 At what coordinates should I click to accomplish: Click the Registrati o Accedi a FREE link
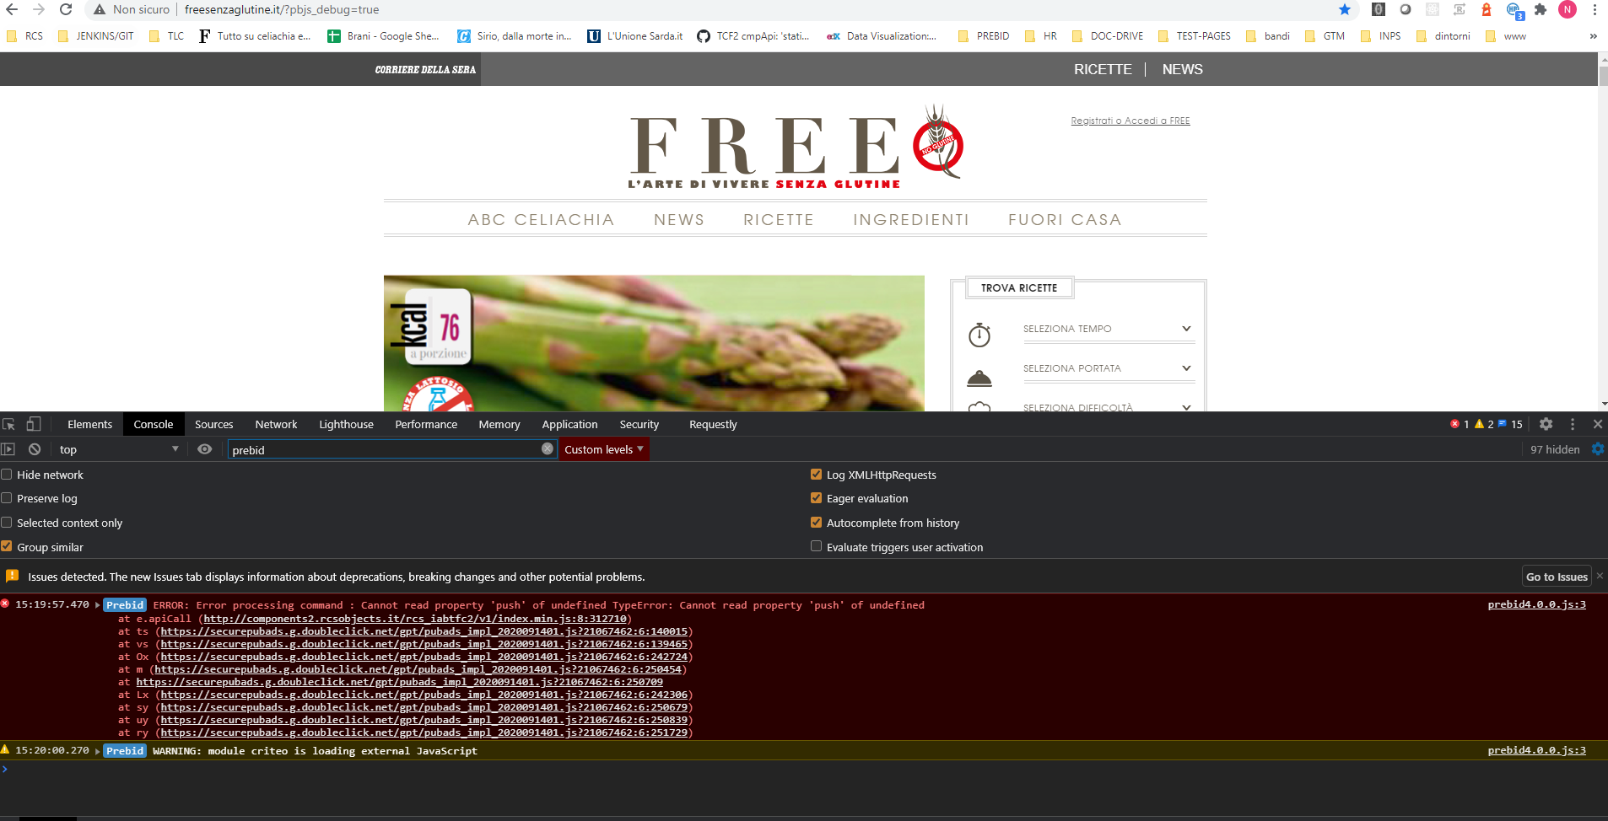pos(1130,120)
